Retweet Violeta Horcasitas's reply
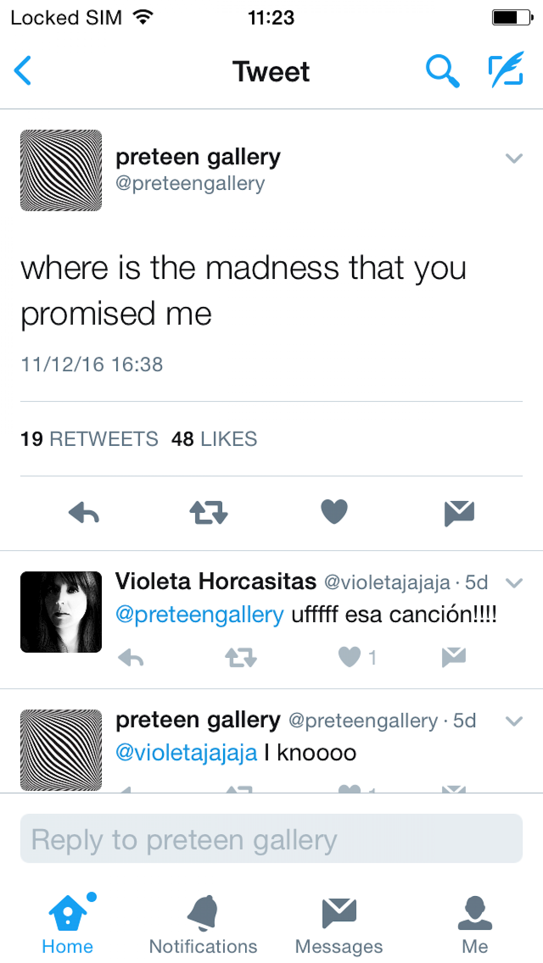The height and width of the screenshot is (963, 543). [x=241, y=657]
